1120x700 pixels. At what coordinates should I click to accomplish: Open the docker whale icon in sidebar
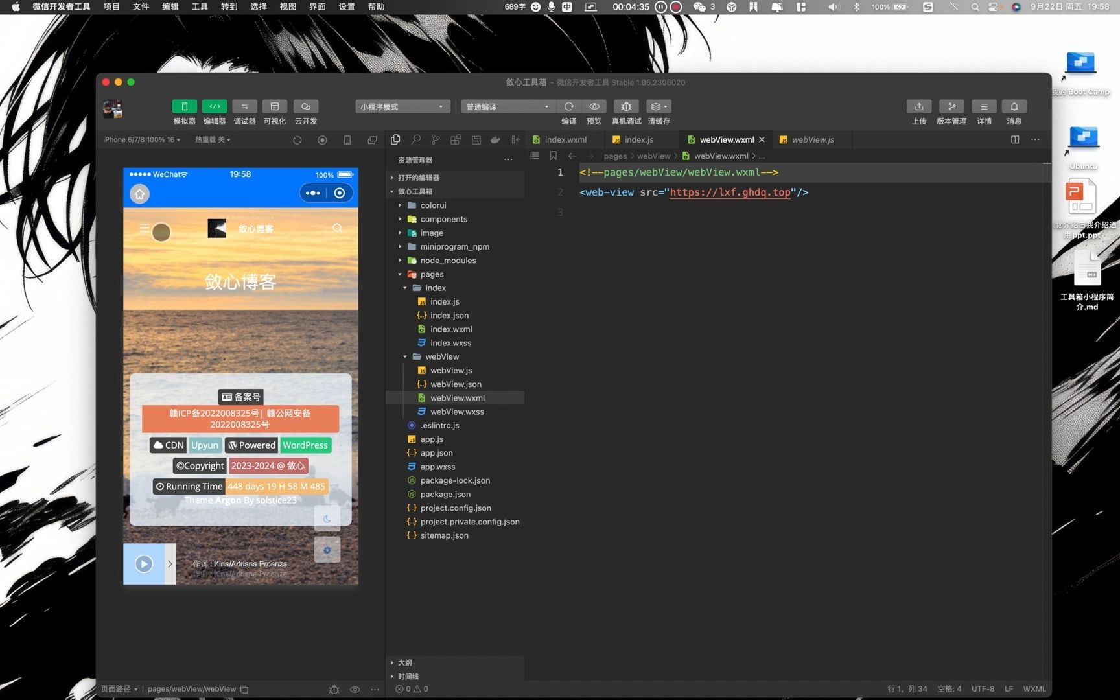[496, 139]
